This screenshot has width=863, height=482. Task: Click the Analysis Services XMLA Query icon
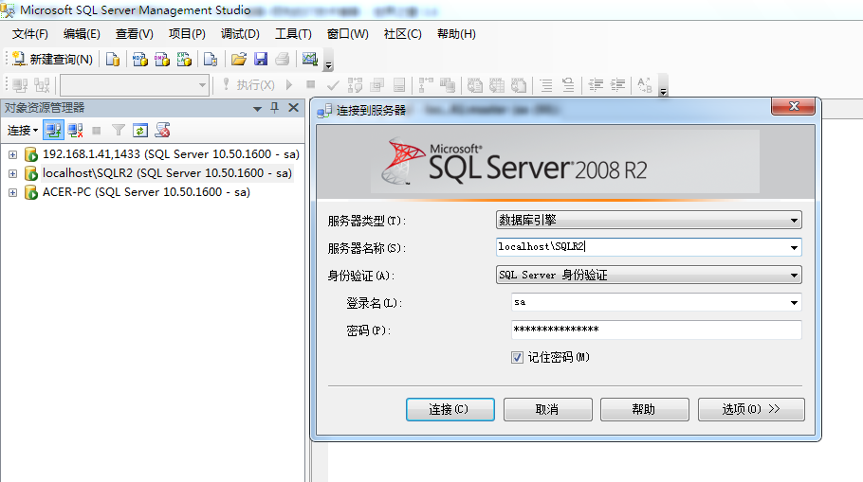click(x=184, y=59)
